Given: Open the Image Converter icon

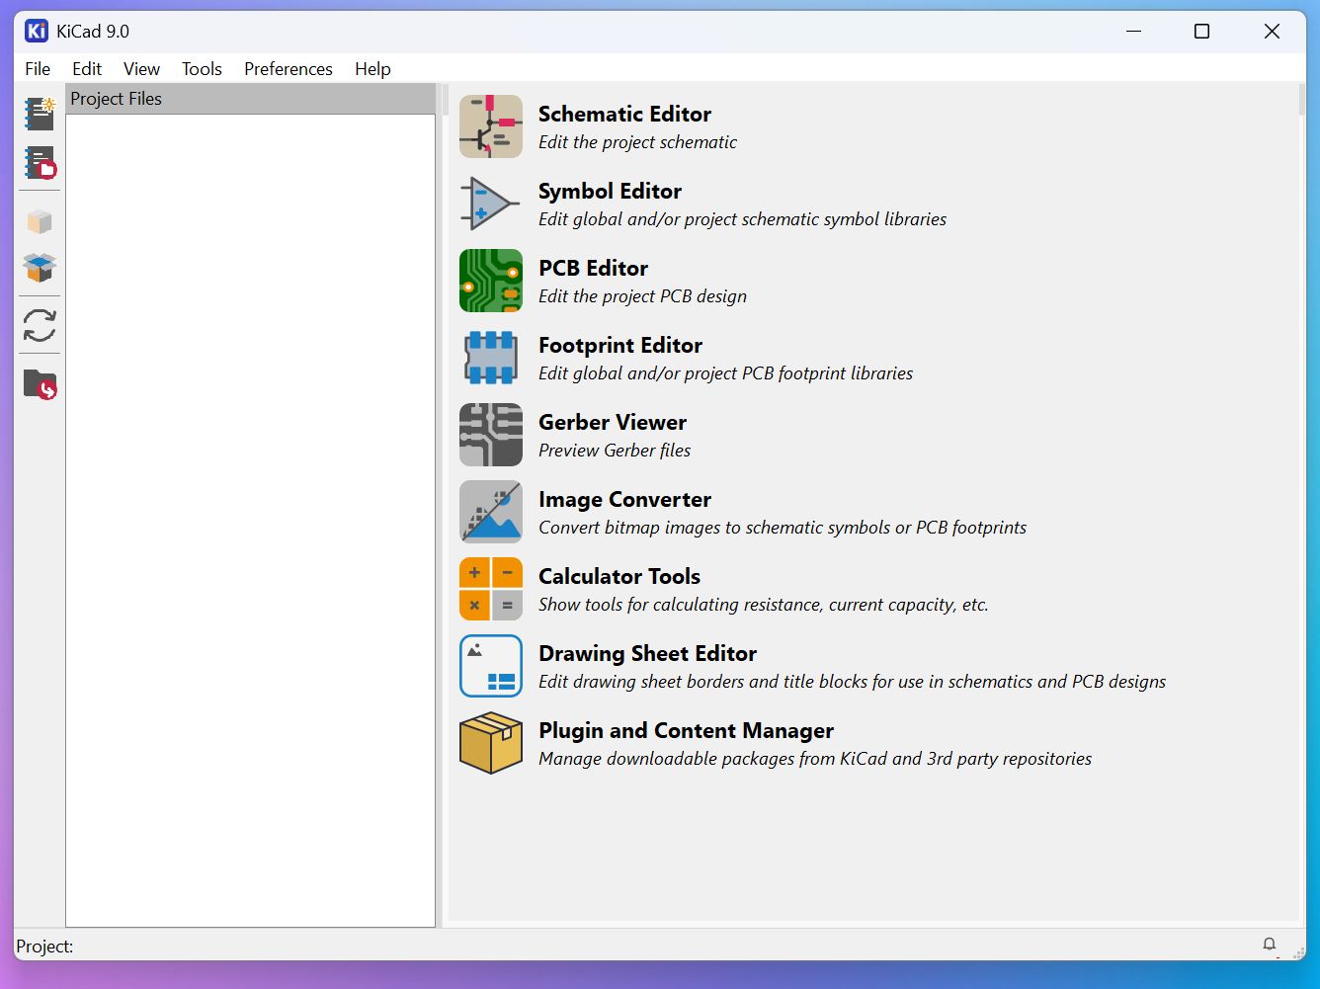Looking at the screenshot, I should (x=491, y=512).
